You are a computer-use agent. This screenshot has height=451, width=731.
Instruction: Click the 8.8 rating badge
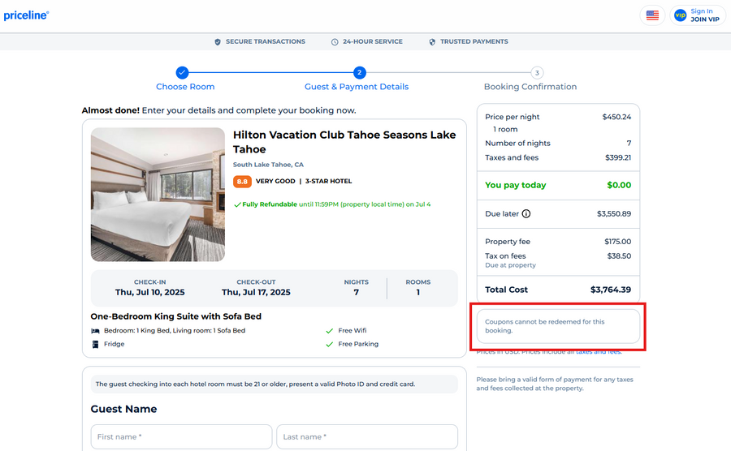[x=242, y=182]
